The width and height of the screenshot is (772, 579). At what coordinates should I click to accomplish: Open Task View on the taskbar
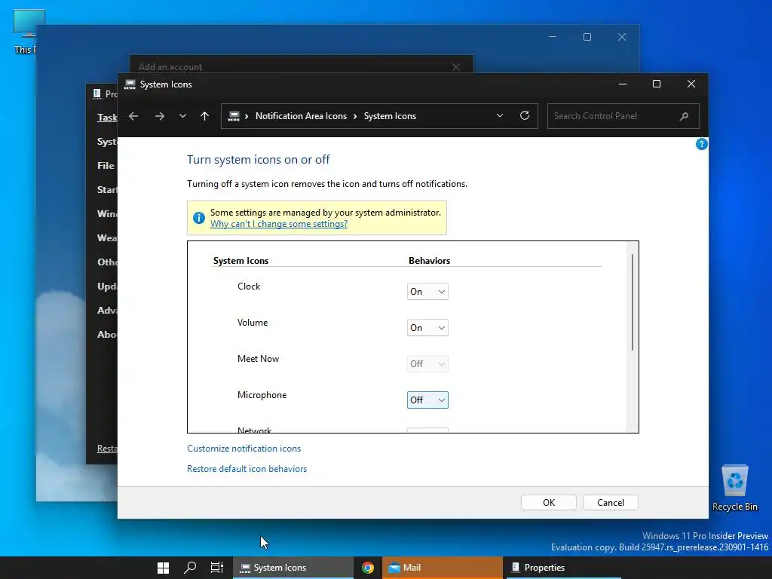[216, 568]
